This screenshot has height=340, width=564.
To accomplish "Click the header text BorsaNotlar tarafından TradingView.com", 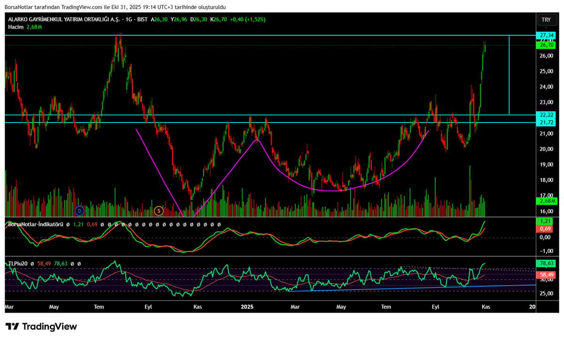I will pos(54,8).
